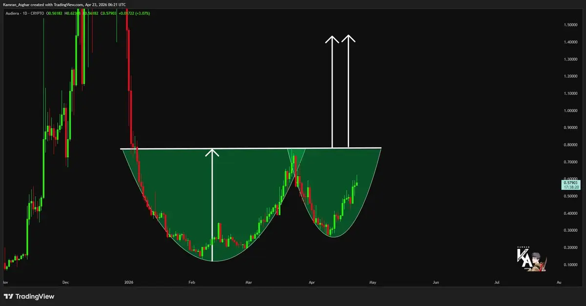The height and width of the screenshot is (306, 586).
Task: Click the 1.40000 price axis label
Action: 570,42
